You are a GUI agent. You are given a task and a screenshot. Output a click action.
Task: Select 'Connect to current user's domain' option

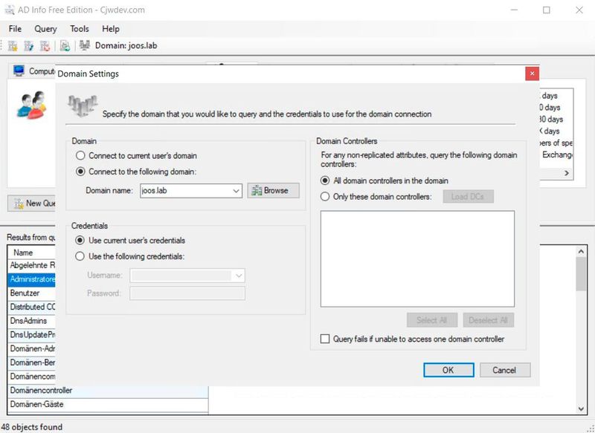click(x=81, y=155)
